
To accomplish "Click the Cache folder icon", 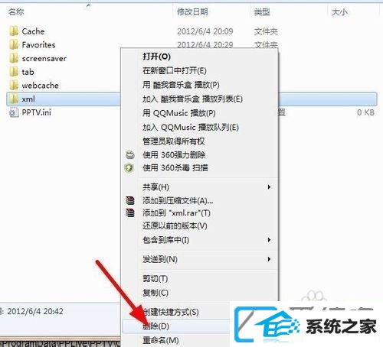I will click(x=14, y=31).
